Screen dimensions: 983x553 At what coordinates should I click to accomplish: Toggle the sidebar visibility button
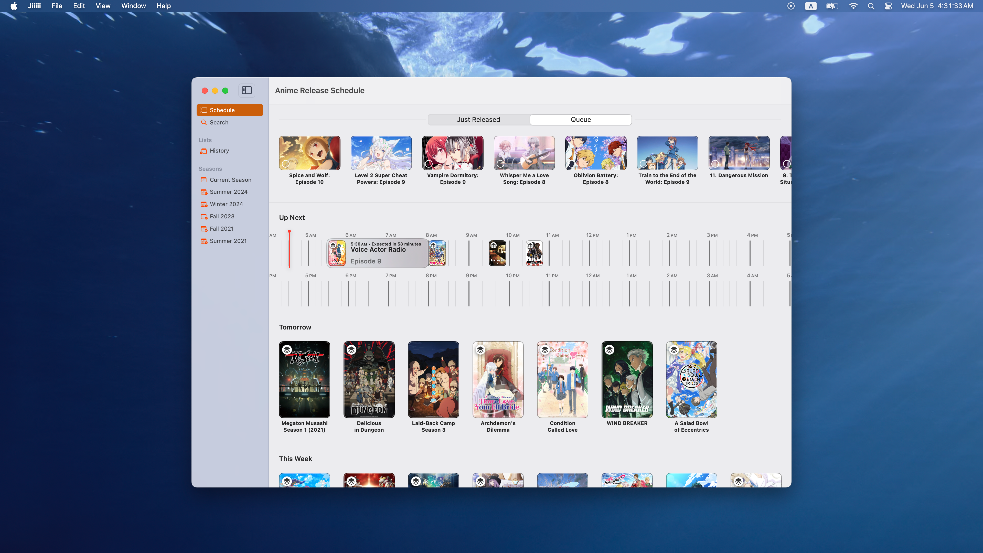[x=247, y=90]
